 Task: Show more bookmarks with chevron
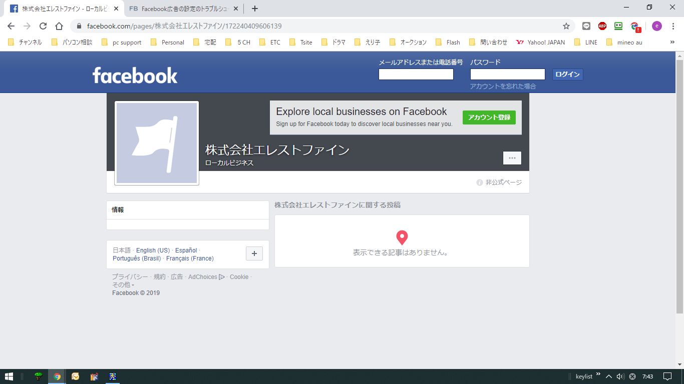click(672, 42)
